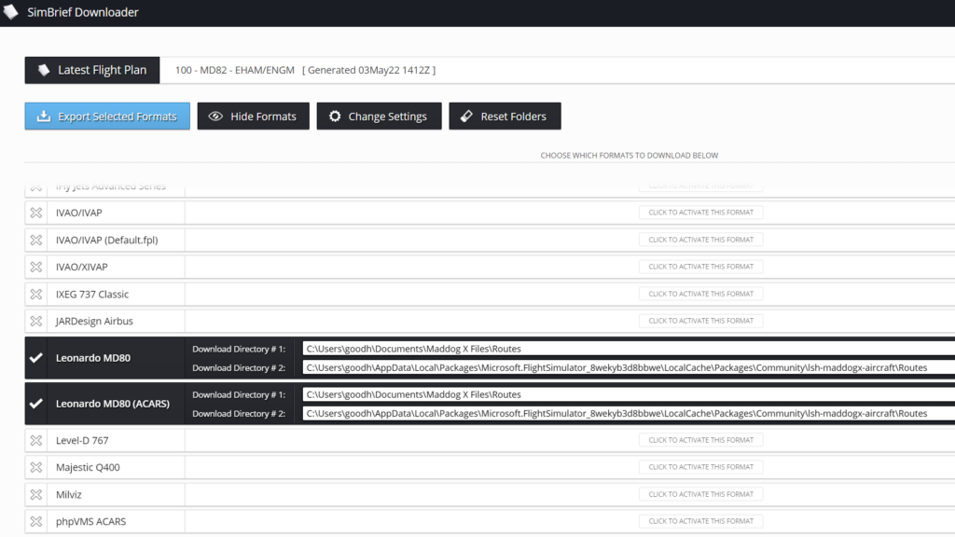Select the Latest Flight Plan tab
The height and width of the screenshot is (537, 955).
pos(92,71)
